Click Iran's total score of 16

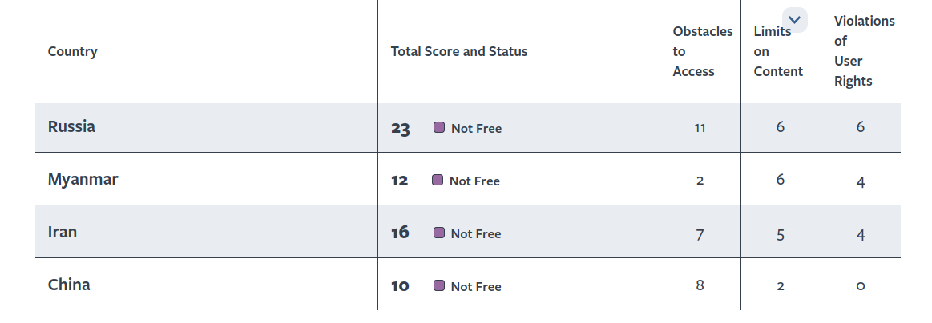[400, 233]
